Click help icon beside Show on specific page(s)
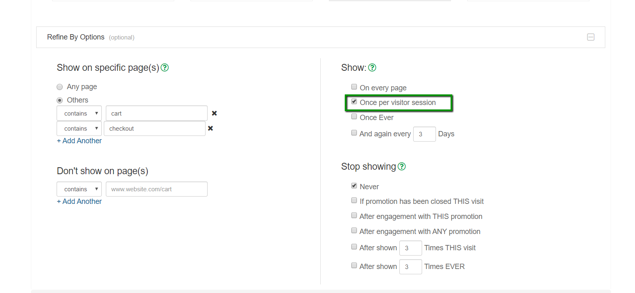Viewport: 635px width, 293px height. coord(164,68)
